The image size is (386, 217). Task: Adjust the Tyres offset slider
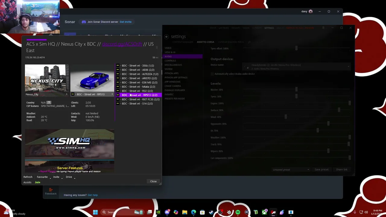pos(296,48)
